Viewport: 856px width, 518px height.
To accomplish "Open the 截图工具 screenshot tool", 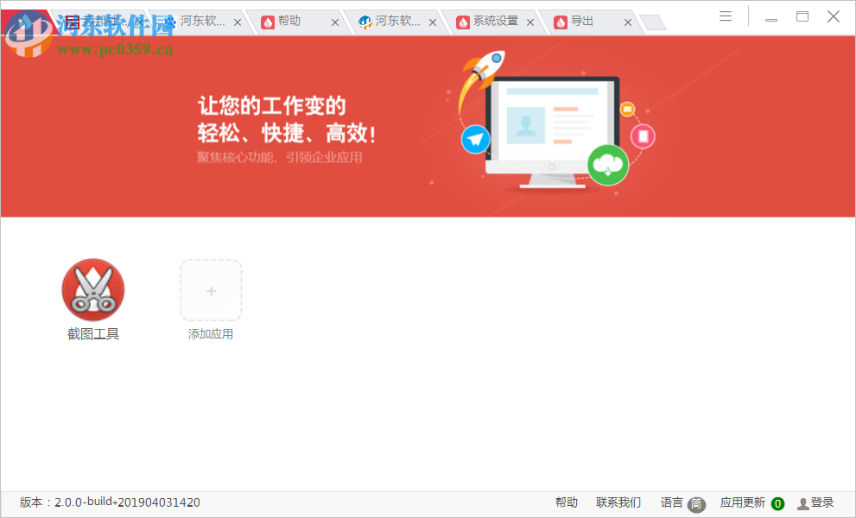I will (92, 289).
